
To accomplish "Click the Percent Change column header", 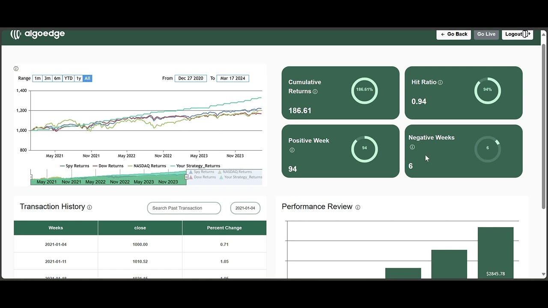I will (x=224, y=228).
